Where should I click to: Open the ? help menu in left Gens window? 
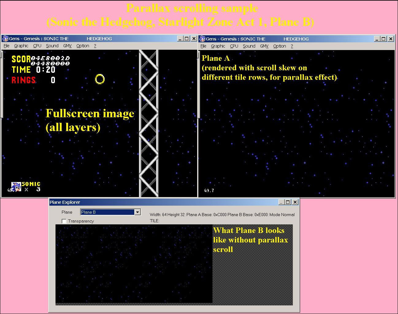tap(95, 46)
